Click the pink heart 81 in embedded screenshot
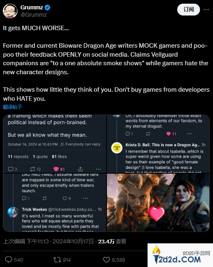 pos(59,169)
